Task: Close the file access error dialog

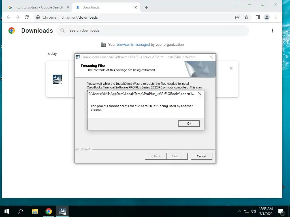Action: [x=200, y=94]
